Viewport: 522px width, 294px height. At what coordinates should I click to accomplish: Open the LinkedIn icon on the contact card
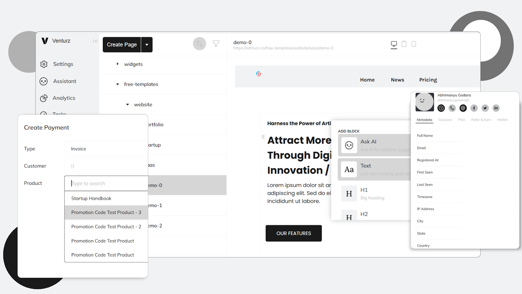click(x=496, y=108)
